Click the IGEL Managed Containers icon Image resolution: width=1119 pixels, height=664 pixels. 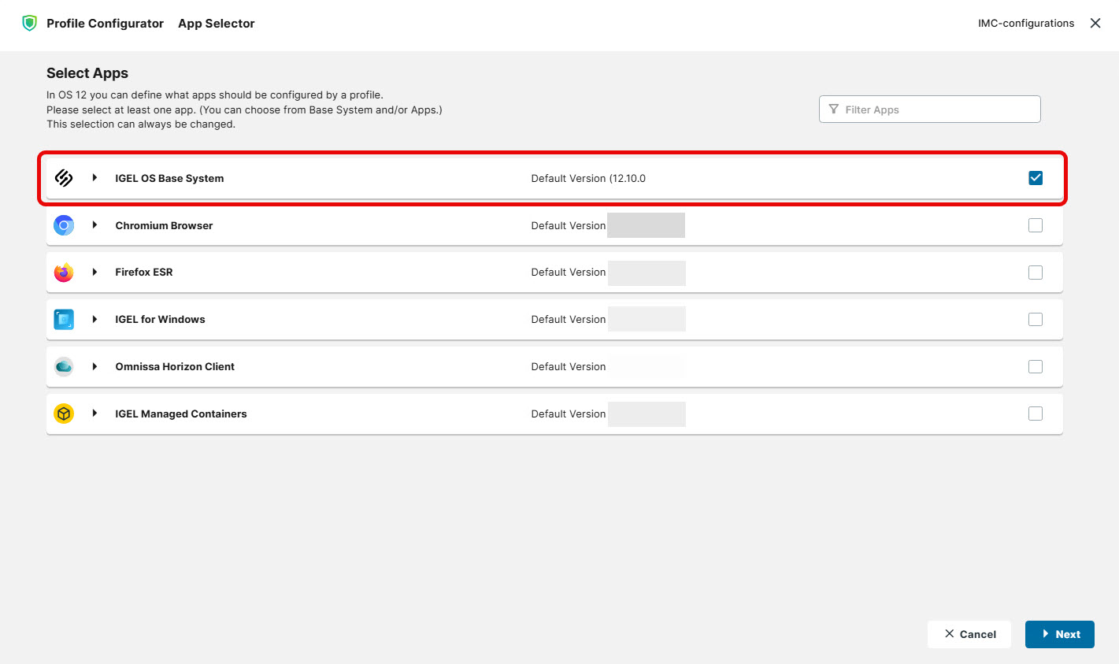pos(64,414)
